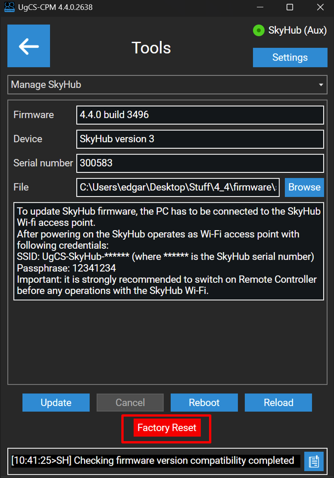This screenshot has height=478, width=334.
Task: Minimize the UgCS-CPM window
Action: [259, 7]
